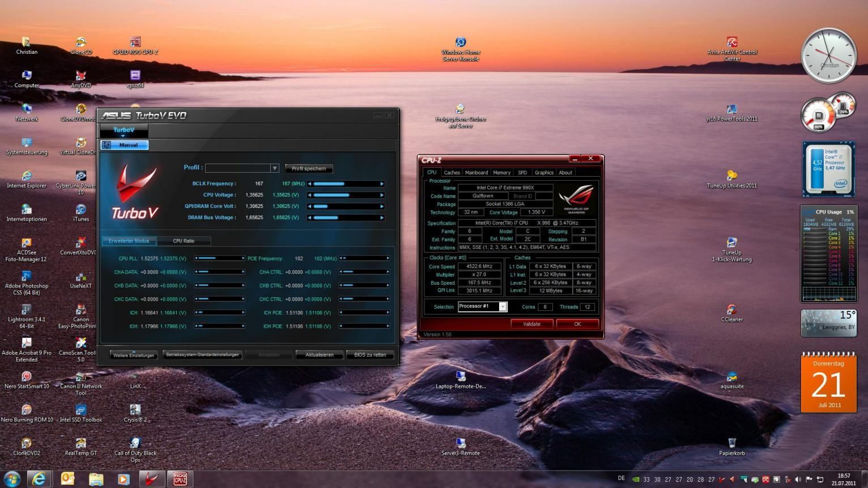The width and height of the screenshot is (868, 488).
Task: Open the Mainboard tab in CPU-Z
Action: (476, 173)
